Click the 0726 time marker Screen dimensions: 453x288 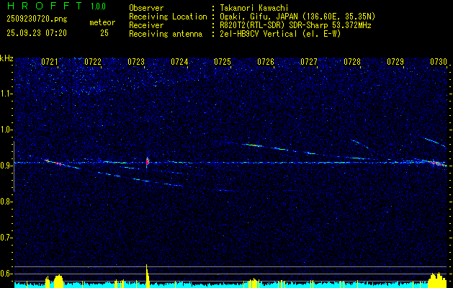coord(266,61)
